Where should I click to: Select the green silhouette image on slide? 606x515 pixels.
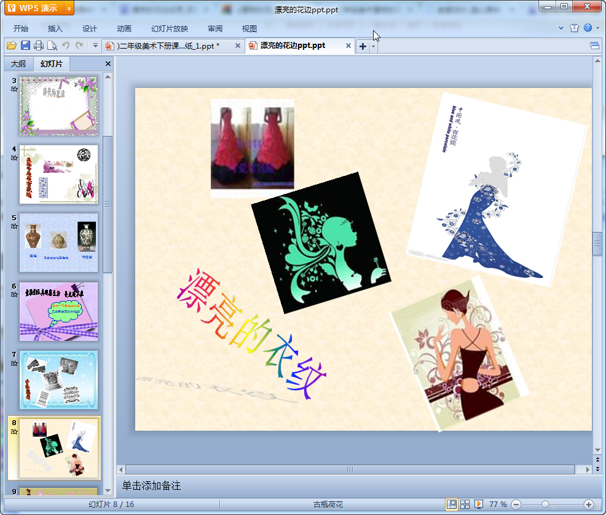point(321,242)
